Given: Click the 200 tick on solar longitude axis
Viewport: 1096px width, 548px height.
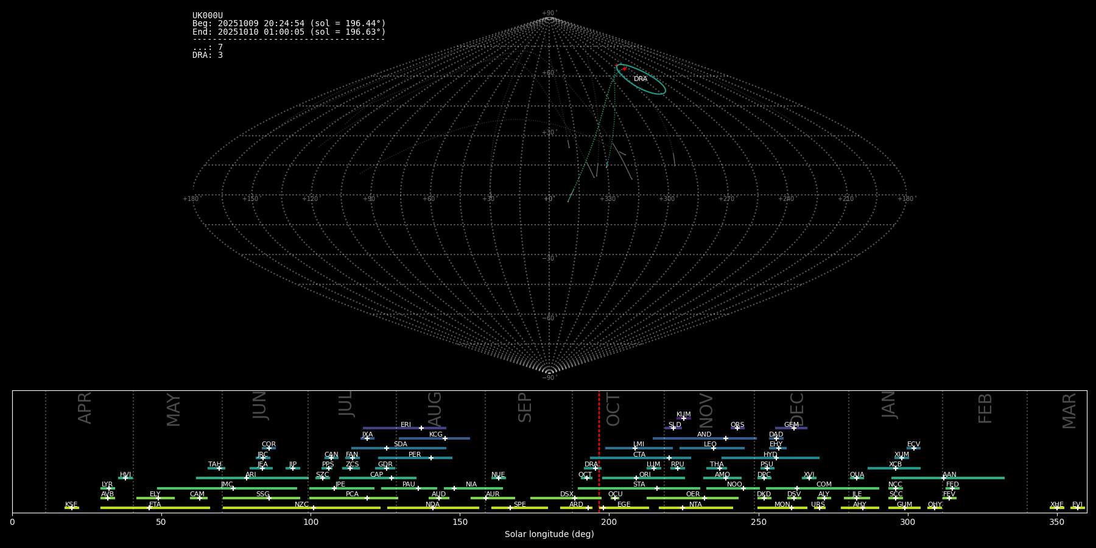Looking at the screenshot, I should click(609, 522).
